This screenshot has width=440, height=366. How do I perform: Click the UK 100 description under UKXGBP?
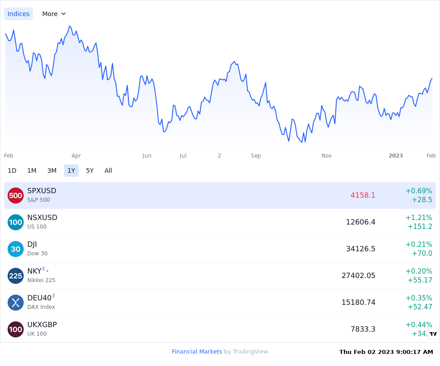pyautogui.click(x=37, y=333)
